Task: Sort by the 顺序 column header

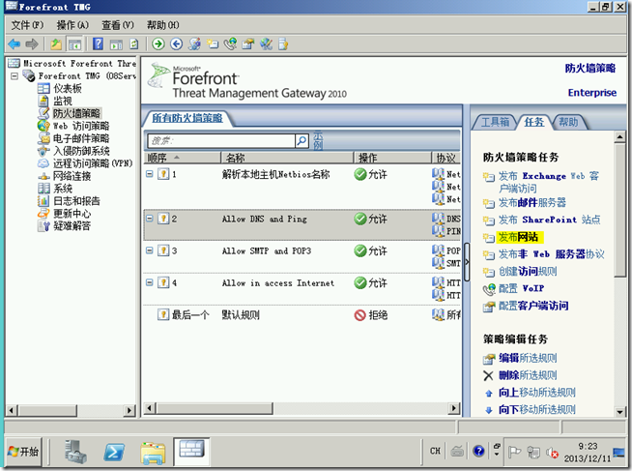Action: pos(183,158)
